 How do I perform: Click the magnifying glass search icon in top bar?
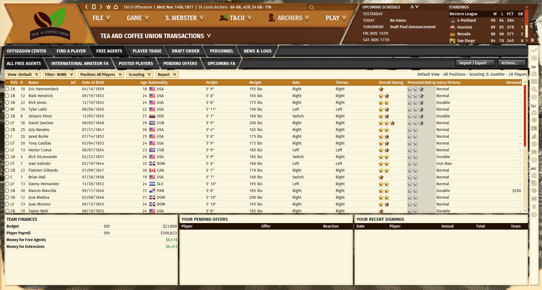coord(311,7)
